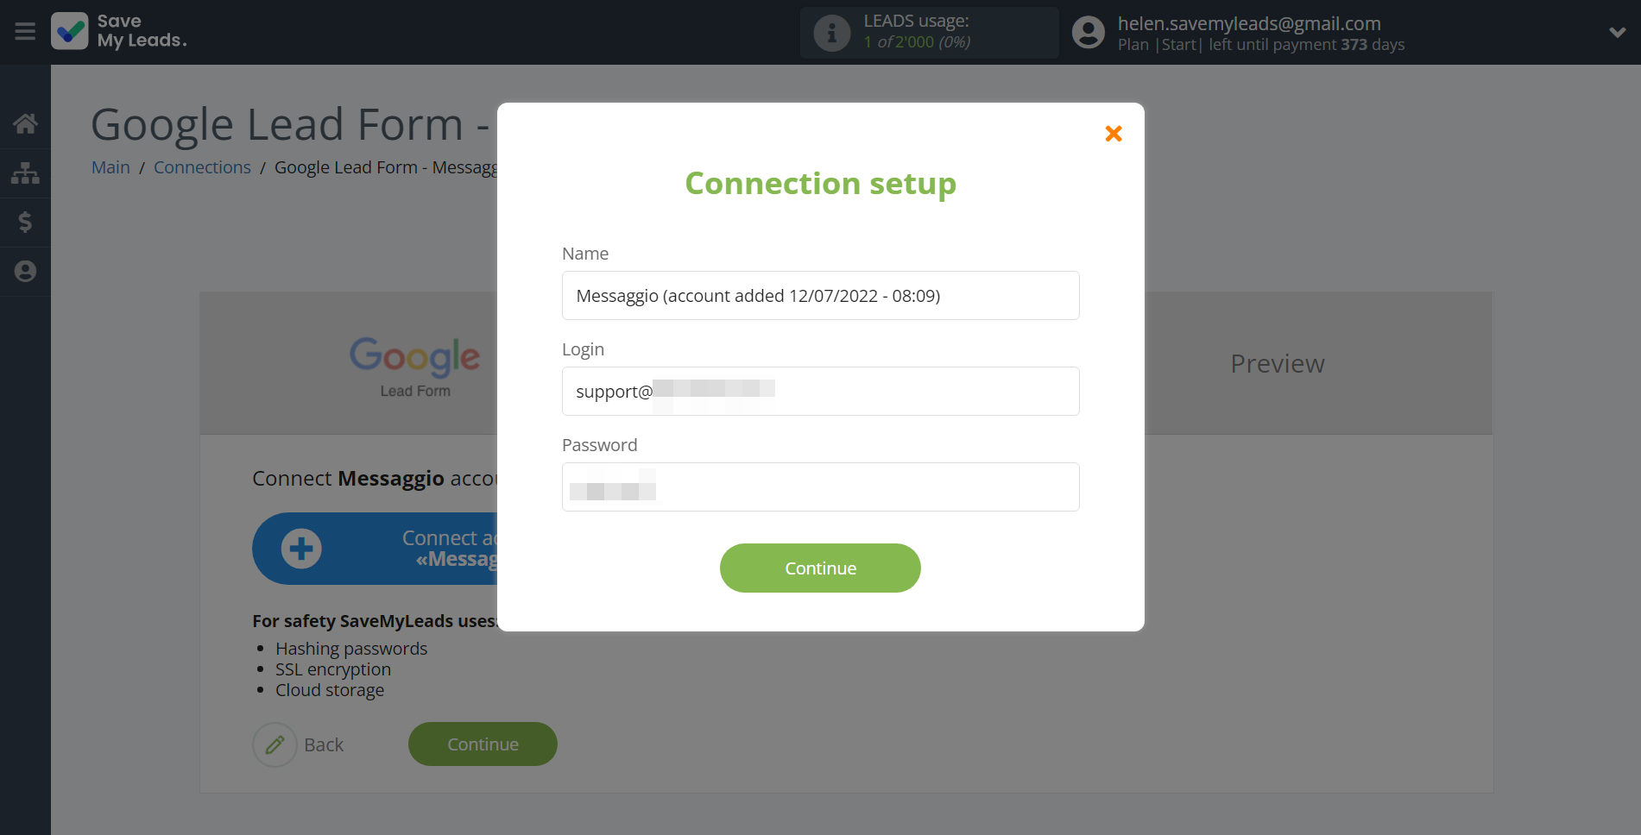Click the Back link
Screen dimensions: 1641x835
[324, 744]
